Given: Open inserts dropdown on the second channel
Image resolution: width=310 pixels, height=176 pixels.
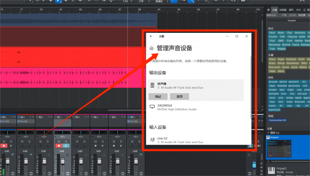Looking at the screenshot, I should tap(30, 117).
